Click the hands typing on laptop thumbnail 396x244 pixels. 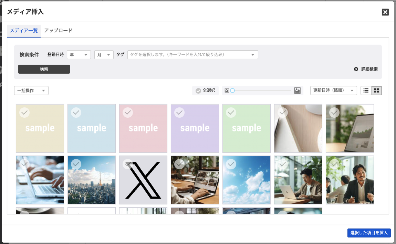[x=40, y=180]
